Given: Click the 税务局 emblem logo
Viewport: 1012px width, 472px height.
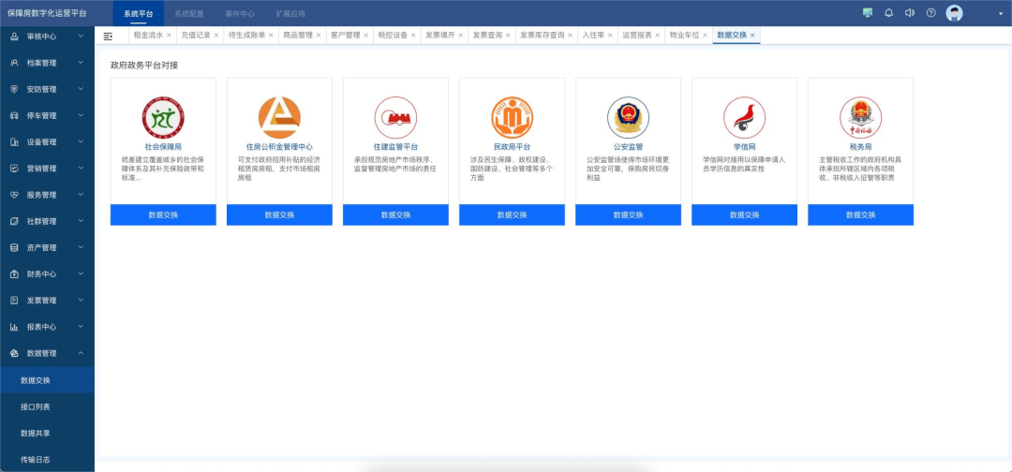Looking at the screenshot, I should click(x=860, y=117).
